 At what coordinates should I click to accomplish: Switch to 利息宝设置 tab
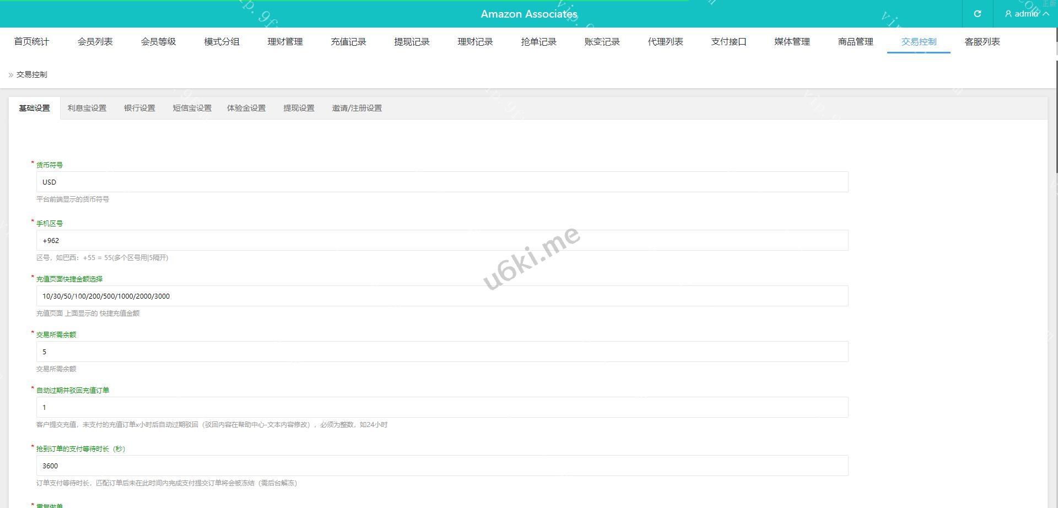[x=87, y=109]
